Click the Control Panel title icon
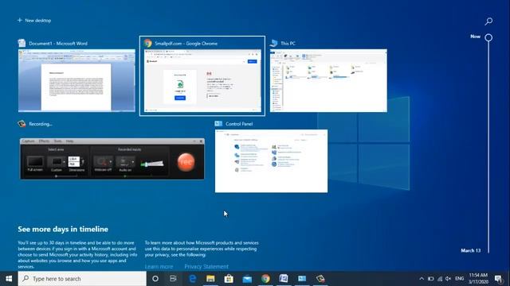This screenshot has width=510, height=286. point(218,124)
